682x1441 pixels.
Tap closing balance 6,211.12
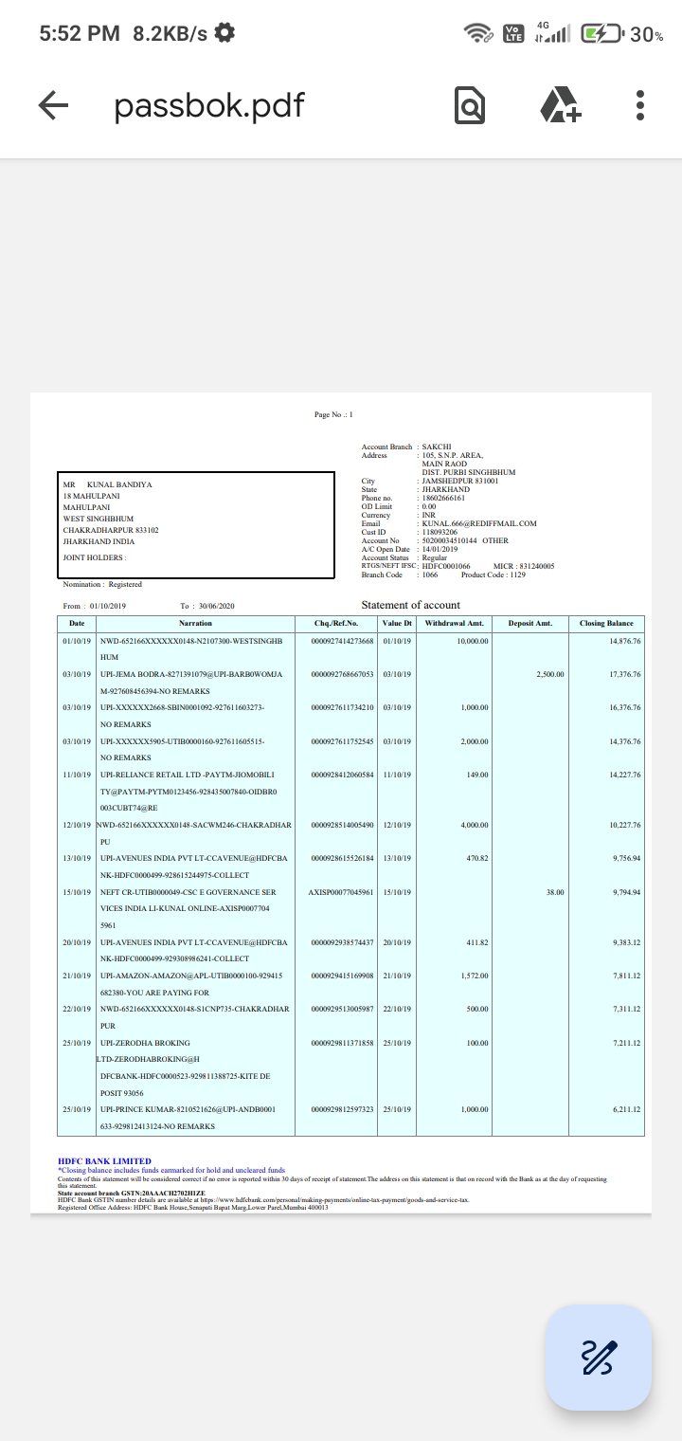(627, 1109)
